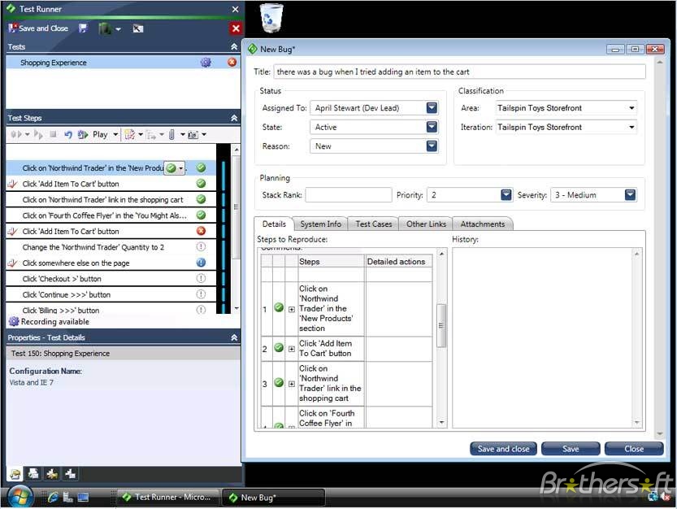Image resolution: width=677 pixels, height=509 pixels.
Task: Open the Reason dropdown showing New
Action: (432, 146)
